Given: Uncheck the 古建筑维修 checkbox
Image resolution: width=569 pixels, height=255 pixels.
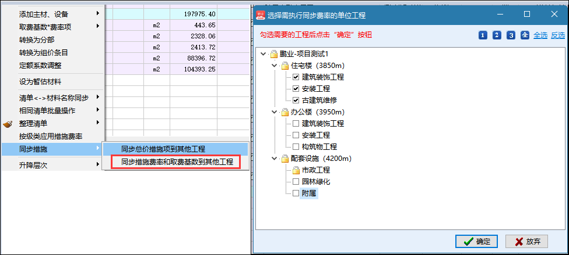Looking at the screenshot, I should (296, 100).
